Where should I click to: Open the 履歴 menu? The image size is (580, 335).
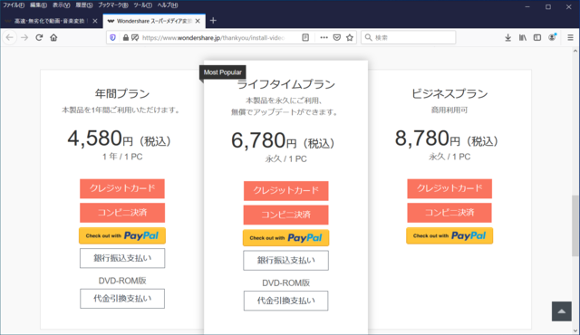point(84,5)
